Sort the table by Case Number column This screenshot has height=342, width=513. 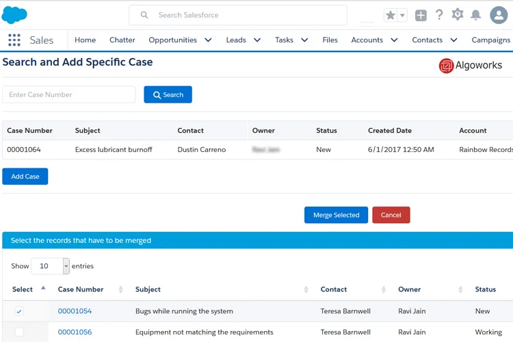click(81, 289)
